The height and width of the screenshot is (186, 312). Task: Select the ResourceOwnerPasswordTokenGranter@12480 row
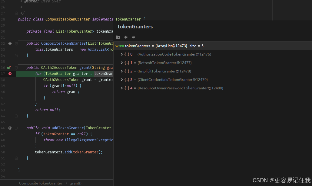[213, 88]
